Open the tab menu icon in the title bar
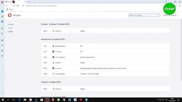 166,2
